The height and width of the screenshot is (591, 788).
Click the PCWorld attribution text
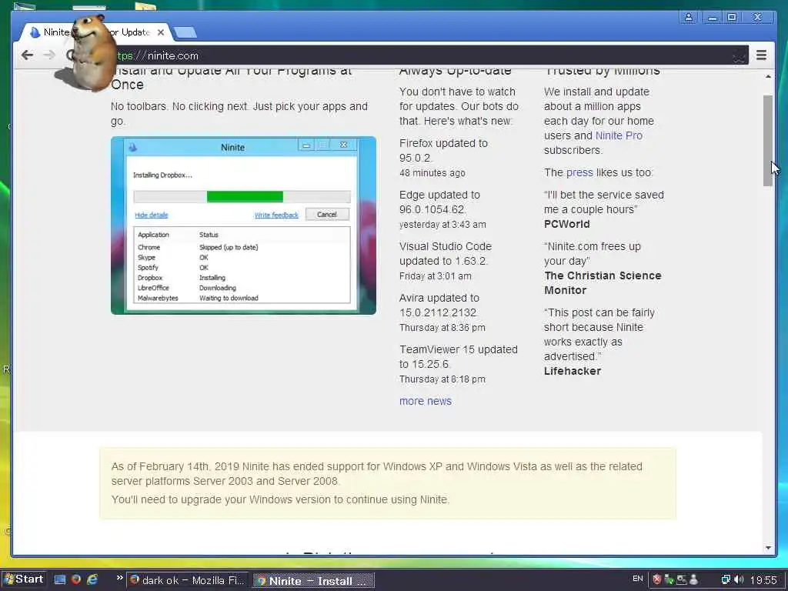point(567,224)
